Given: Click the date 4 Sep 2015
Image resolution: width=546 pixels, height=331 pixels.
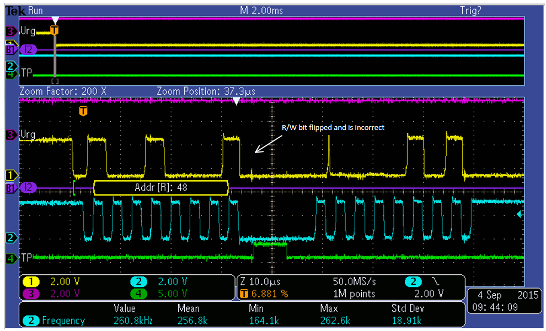Looking at the screenshot, I should (x=508, y=295).
